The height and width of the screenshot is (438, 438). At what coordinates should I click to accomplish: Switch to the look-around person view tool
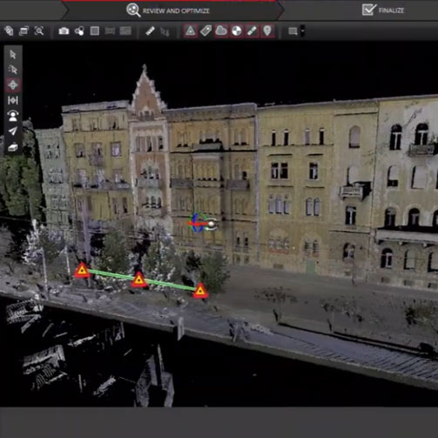coord(13,116)
